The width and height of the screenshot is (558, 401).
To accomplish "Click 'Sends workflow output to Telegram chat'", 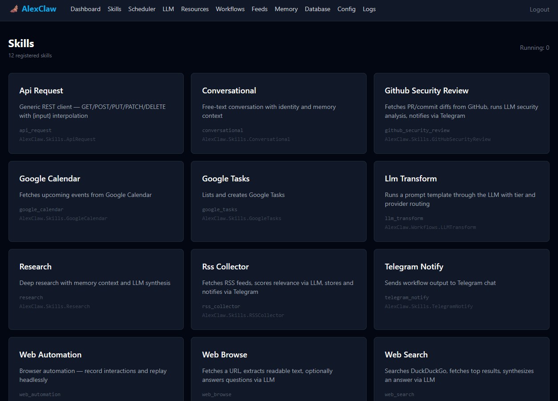I will click(440, 283).
